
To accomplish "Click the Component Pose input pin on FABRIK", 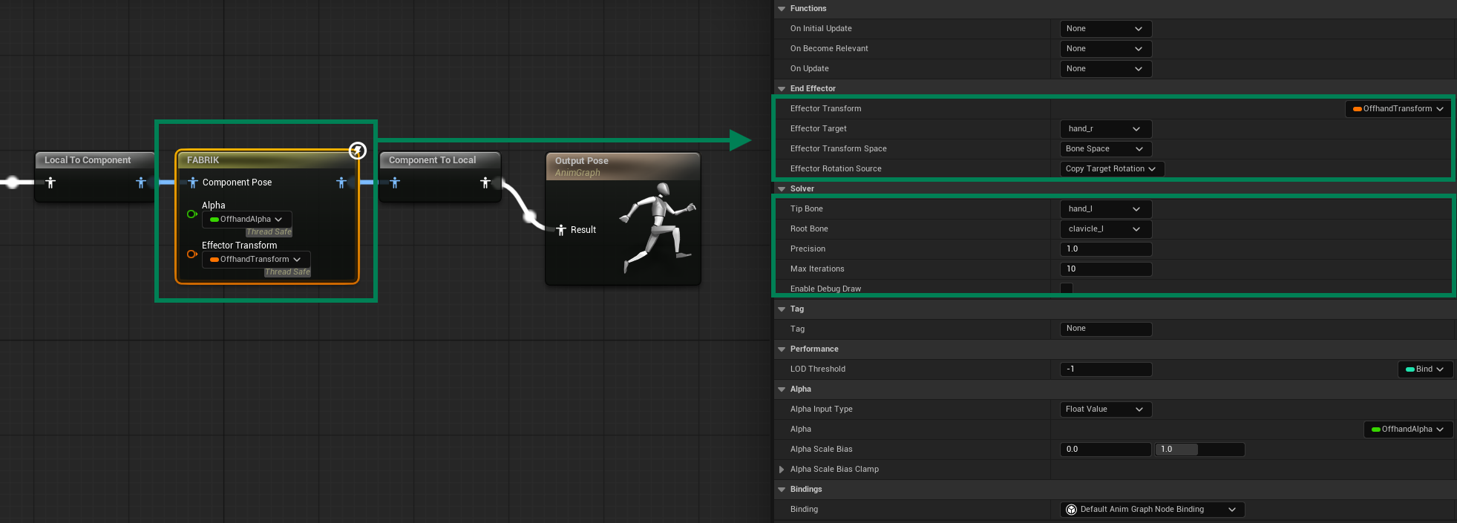I will [x=193, y=182].
